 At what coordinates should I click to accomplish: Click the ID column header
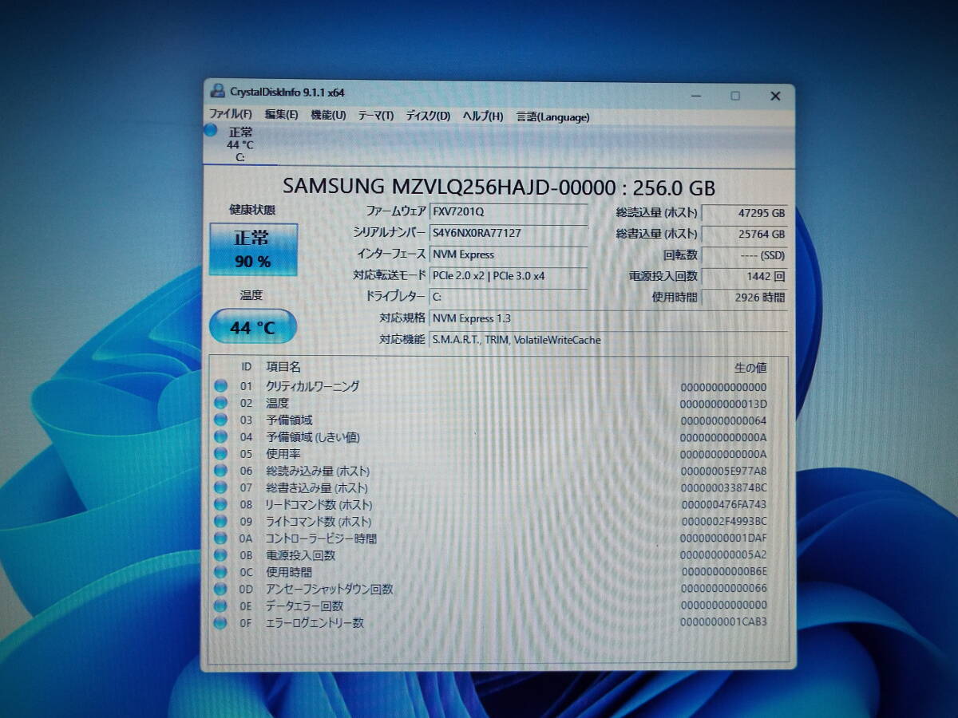coord(246,367)
